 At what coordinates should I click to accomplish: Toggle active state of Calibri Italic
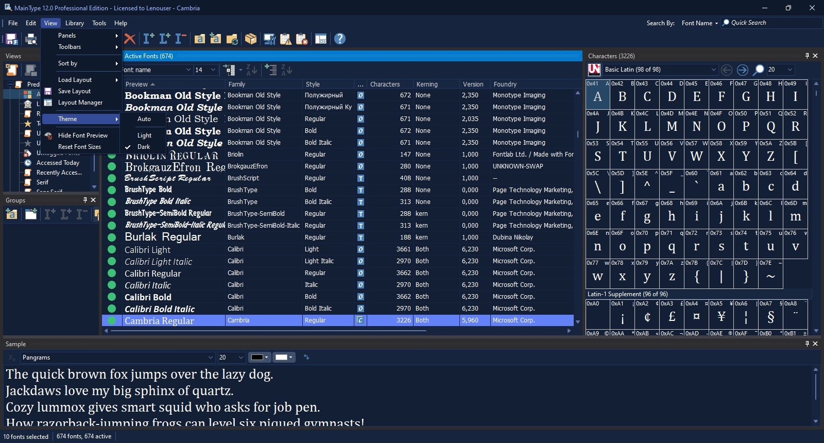click(x=111, y=285)
